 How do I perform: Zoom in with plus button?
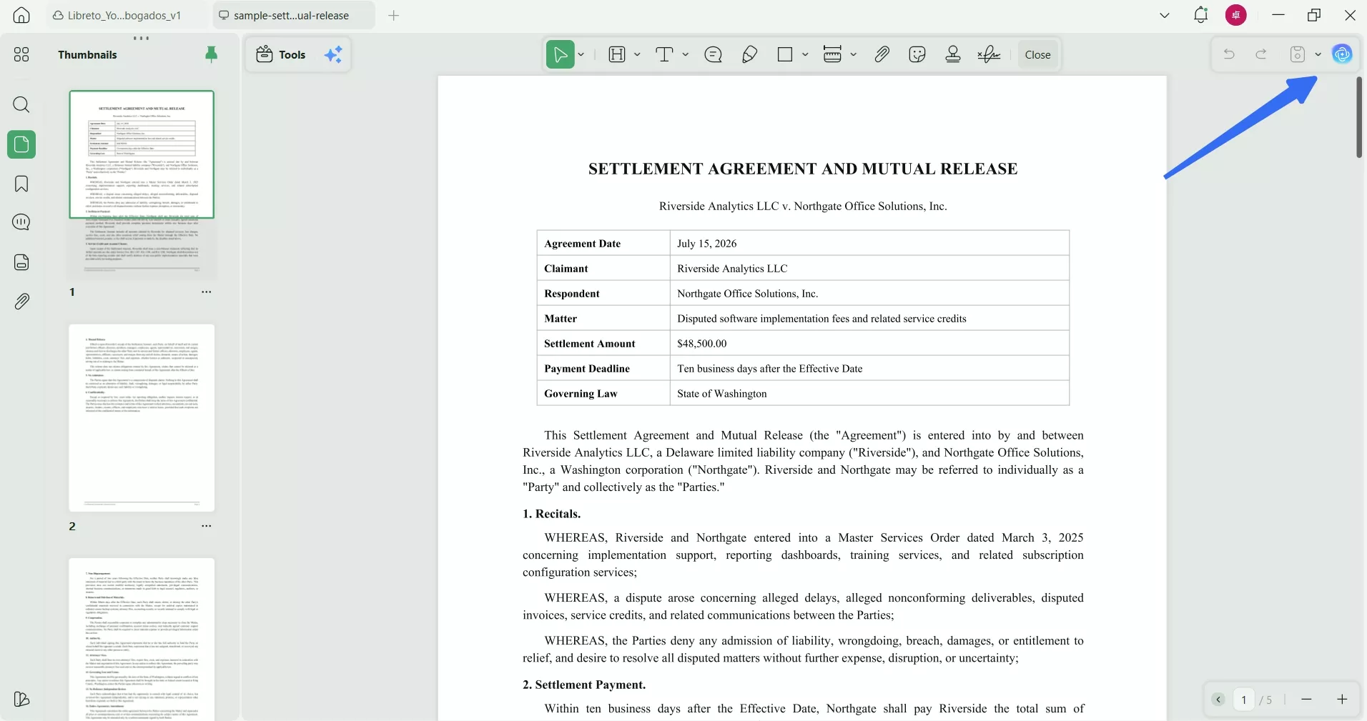[x=1342, y=700]
